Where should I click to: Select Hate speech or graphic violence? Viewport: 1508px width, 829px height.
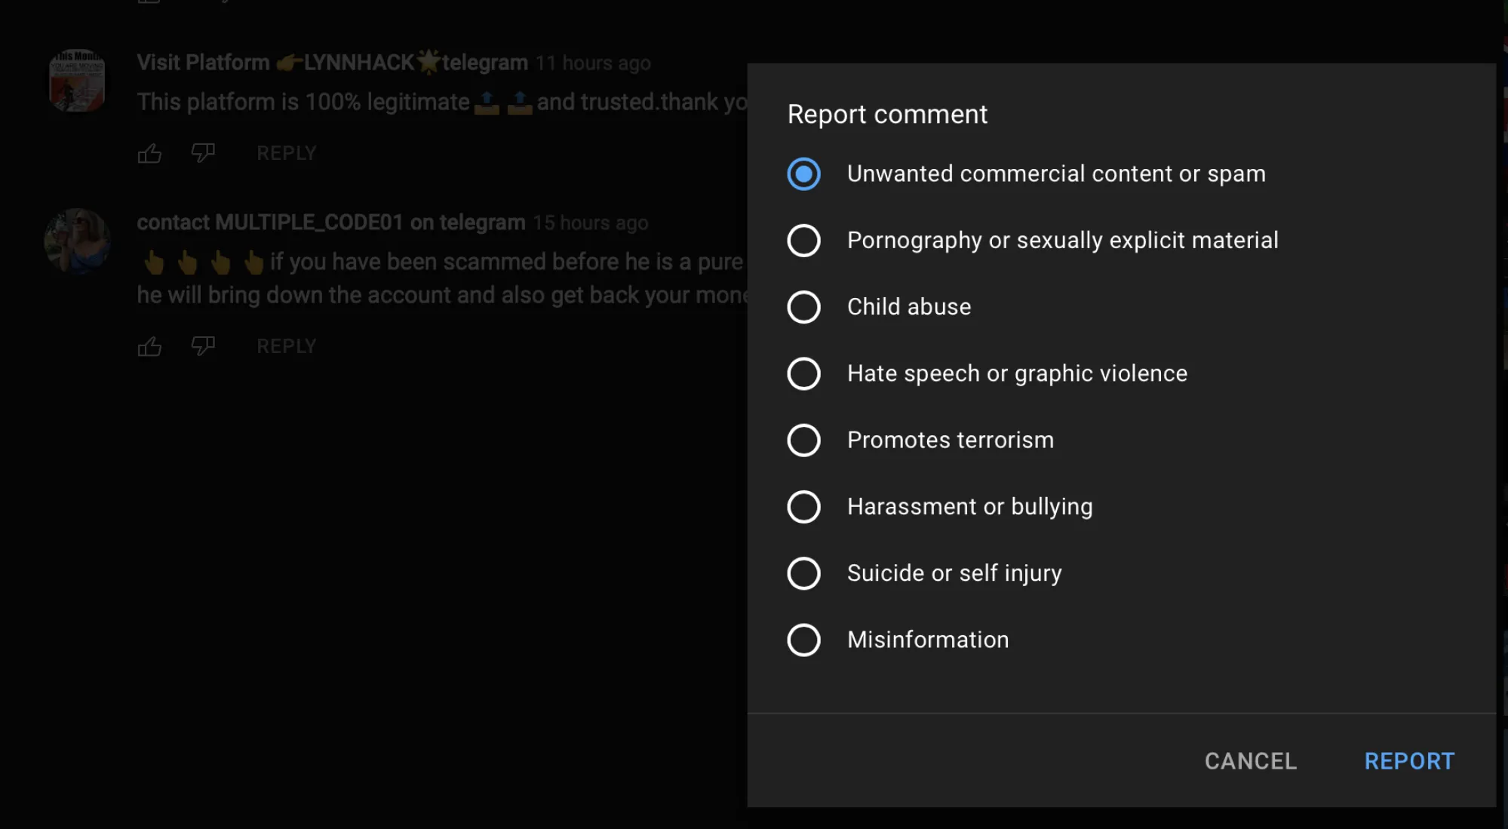tap(803, 373)
